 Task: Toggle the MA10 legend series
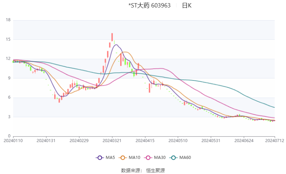[x=129, y=158]
